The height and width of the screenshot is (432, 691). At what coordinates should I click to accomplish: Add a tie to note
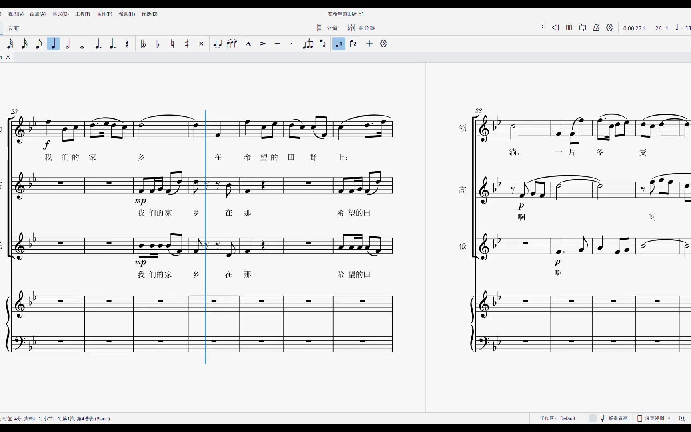tap(217, 44)
